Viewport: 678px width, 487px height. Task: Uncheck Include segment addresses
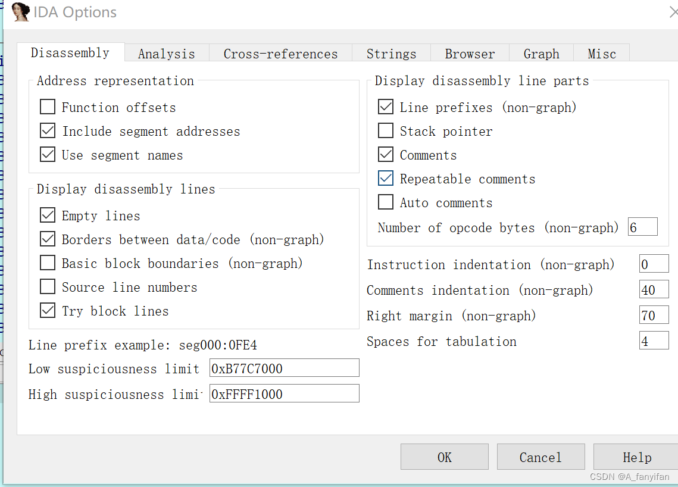(x=48, y=130)
